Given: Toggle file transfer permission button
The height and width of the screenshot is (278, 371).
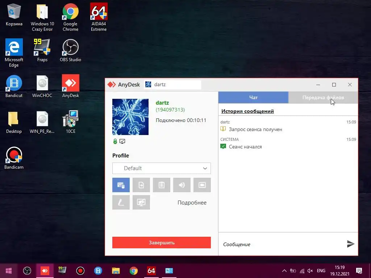Looking at the screenshot, I should pyautogui.click(x=141, y=185).
